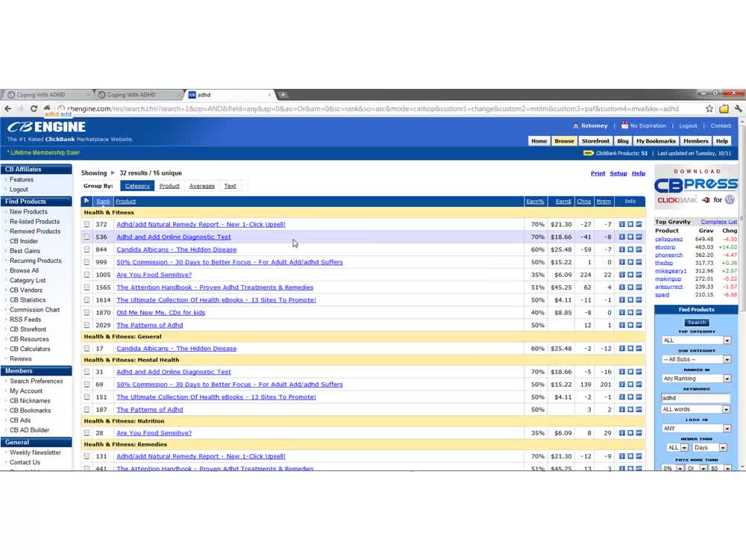Group results by Averages
Viewport: 746px width, 560px height.
[x=201, y=186]
